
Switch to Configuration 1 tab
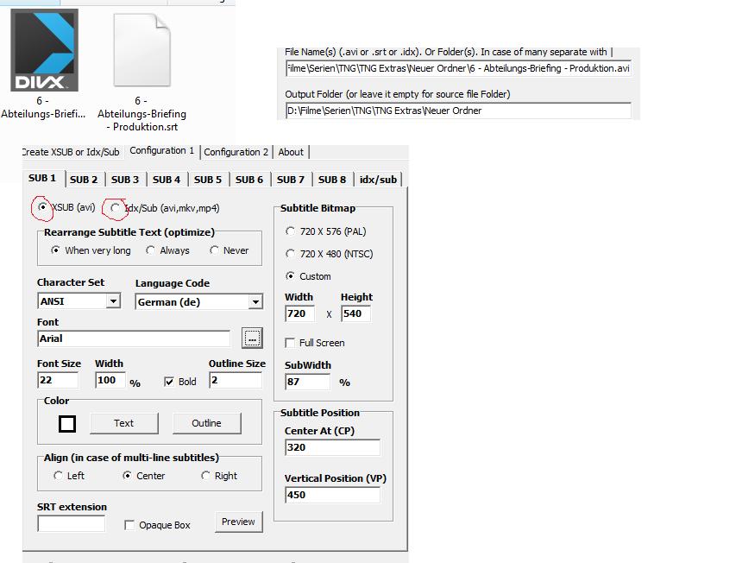pyautogui.click(x=162, y=151)
